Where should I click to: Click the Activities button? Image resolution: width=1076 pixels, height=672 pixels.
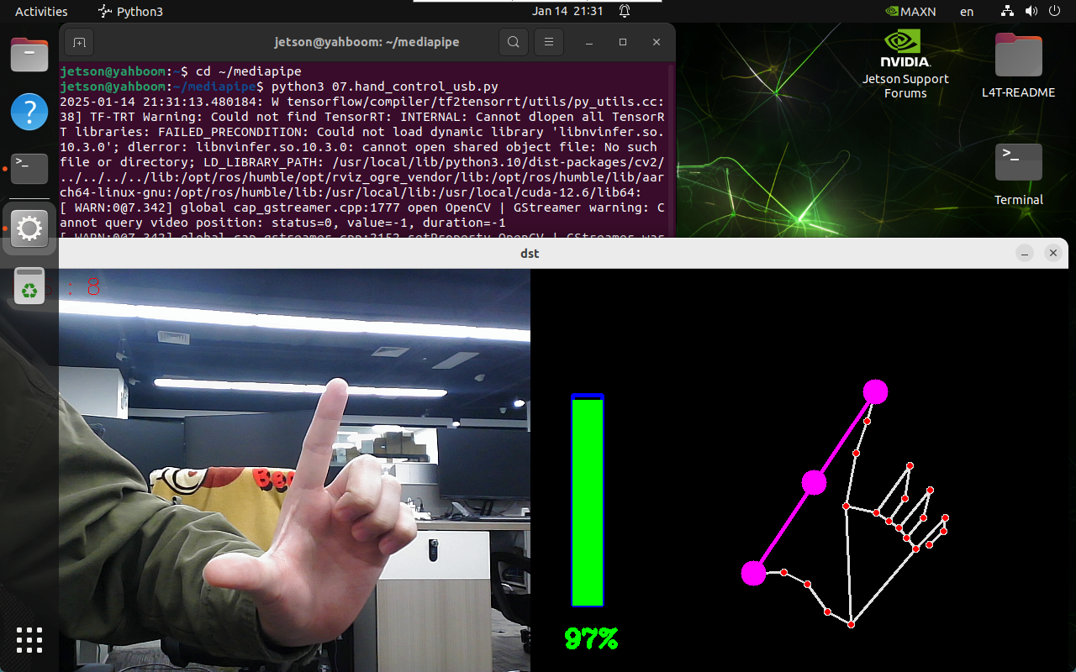(41, 12)
